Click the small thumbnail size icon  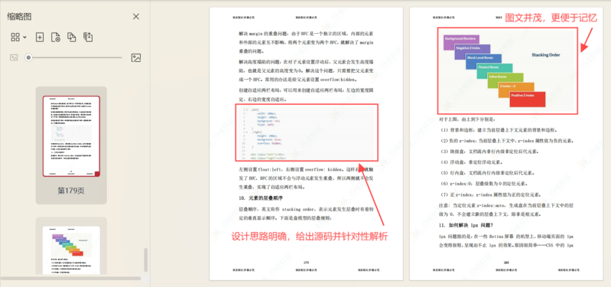pos(14,58)
